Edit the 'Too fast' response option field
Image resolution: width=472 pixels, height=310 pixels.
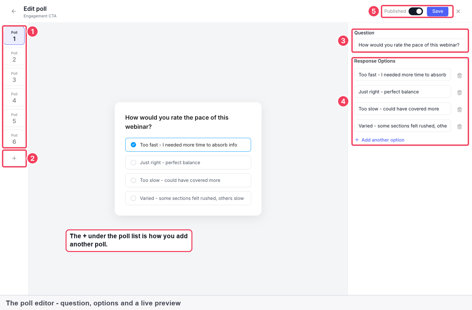tap(403, 75)
